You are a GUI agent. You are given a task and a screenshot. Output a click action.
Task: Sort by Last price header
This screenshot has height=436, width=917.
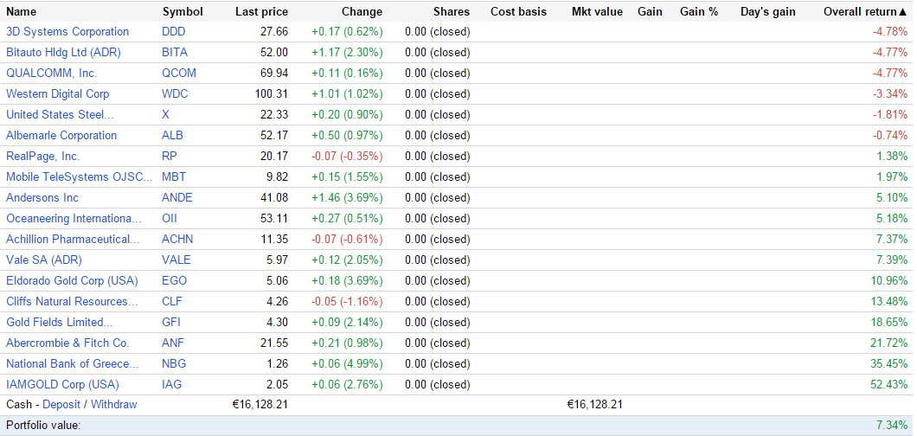coord(261,12)
